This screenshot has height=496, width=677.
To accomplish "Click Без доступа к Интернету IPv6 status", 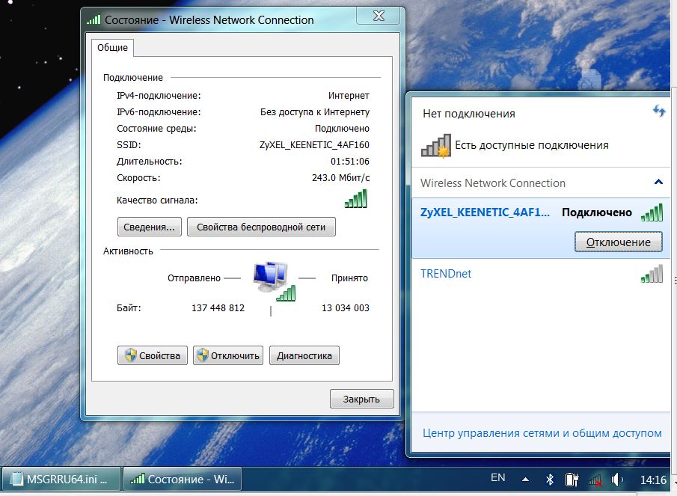I will coord(315,112).
